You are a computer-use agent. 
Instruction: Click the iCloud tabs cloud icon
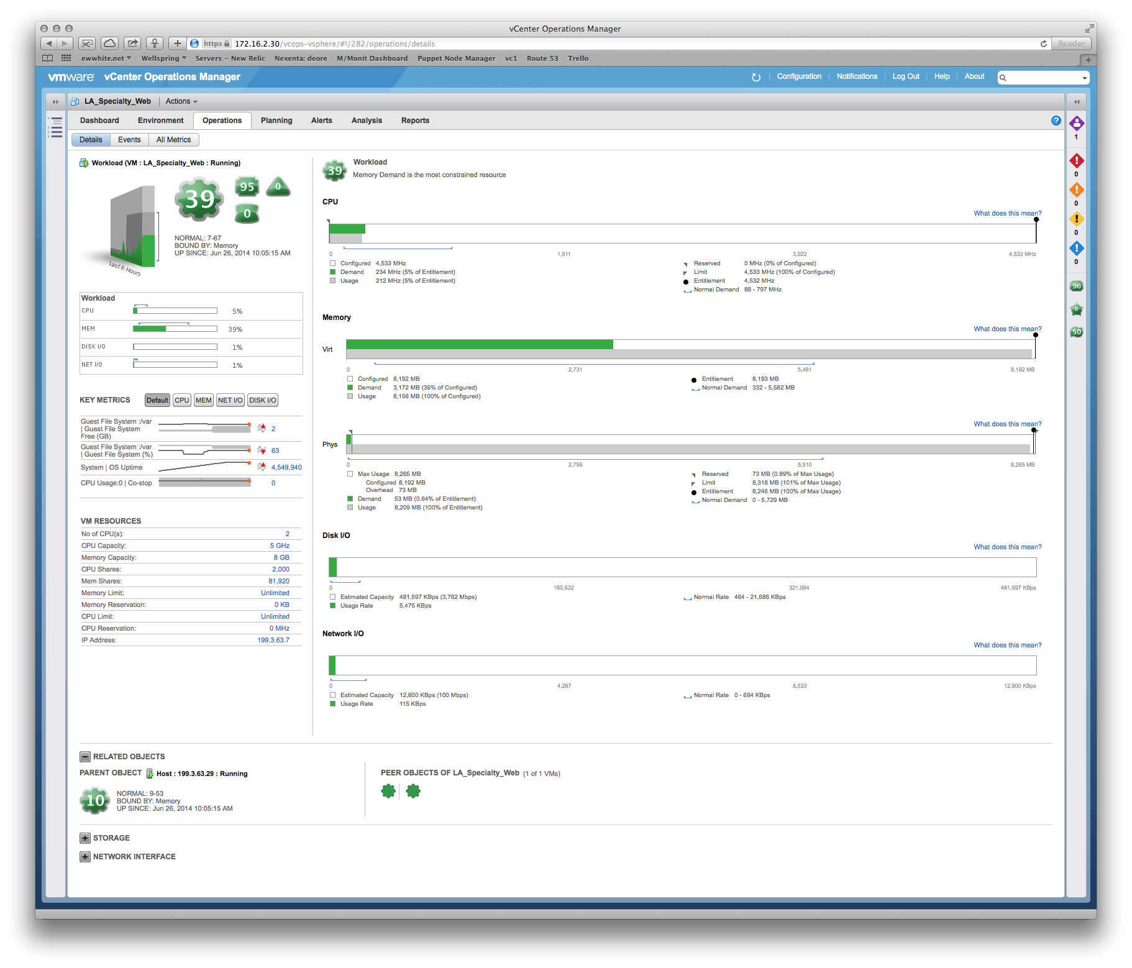coord(109,43)
